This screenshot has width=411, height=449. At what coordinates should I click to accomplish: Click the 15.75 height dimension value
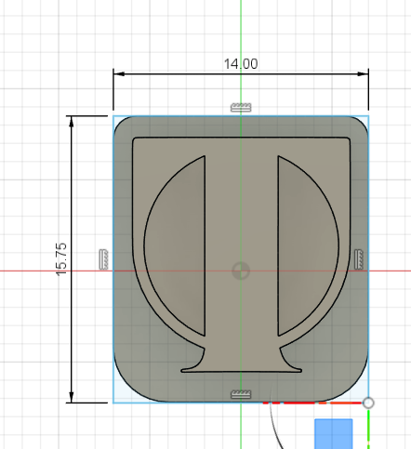tap(61, 259)
